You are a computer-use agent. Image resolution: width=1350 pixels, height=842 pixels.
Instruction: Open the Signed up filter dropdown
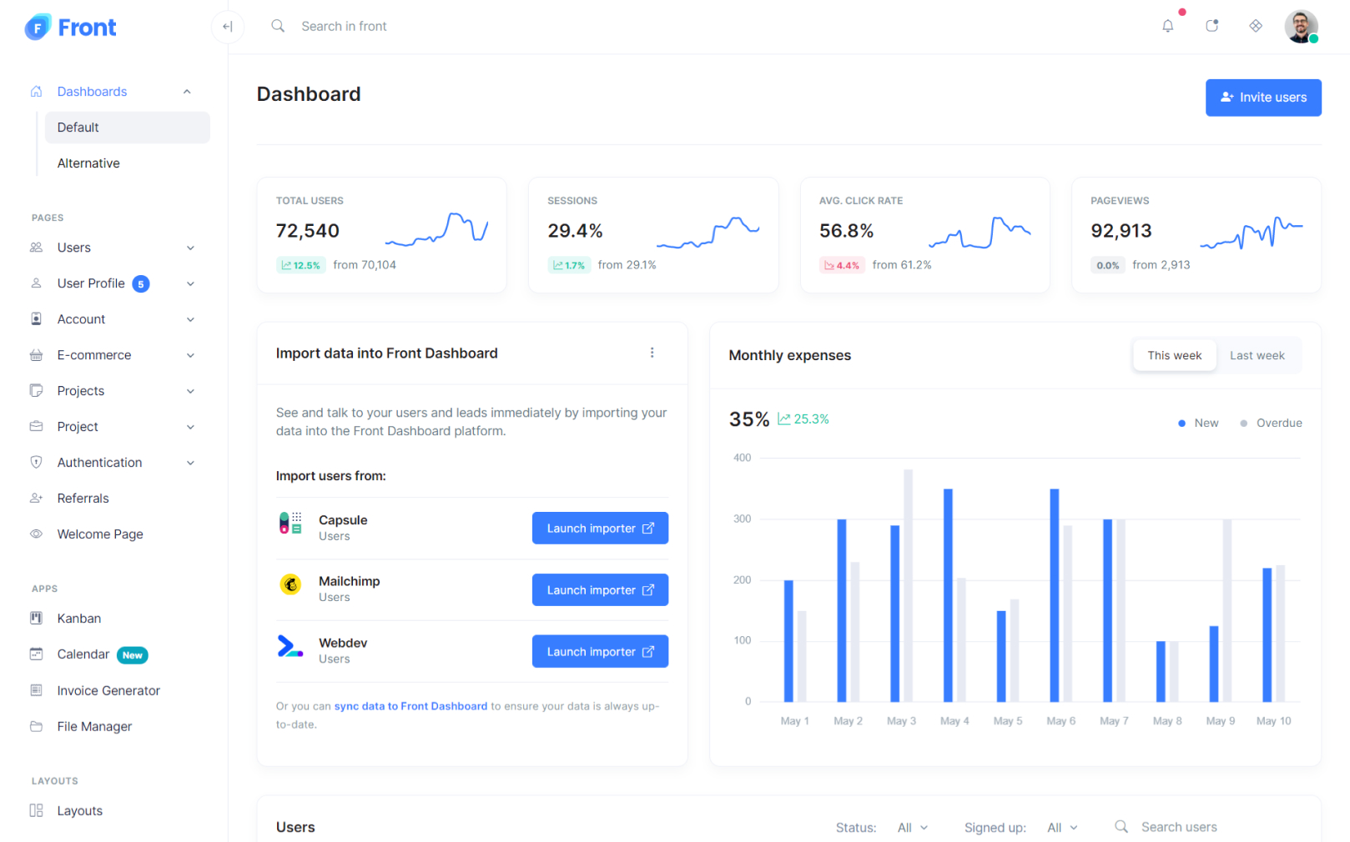click(x=1062, y=827)
